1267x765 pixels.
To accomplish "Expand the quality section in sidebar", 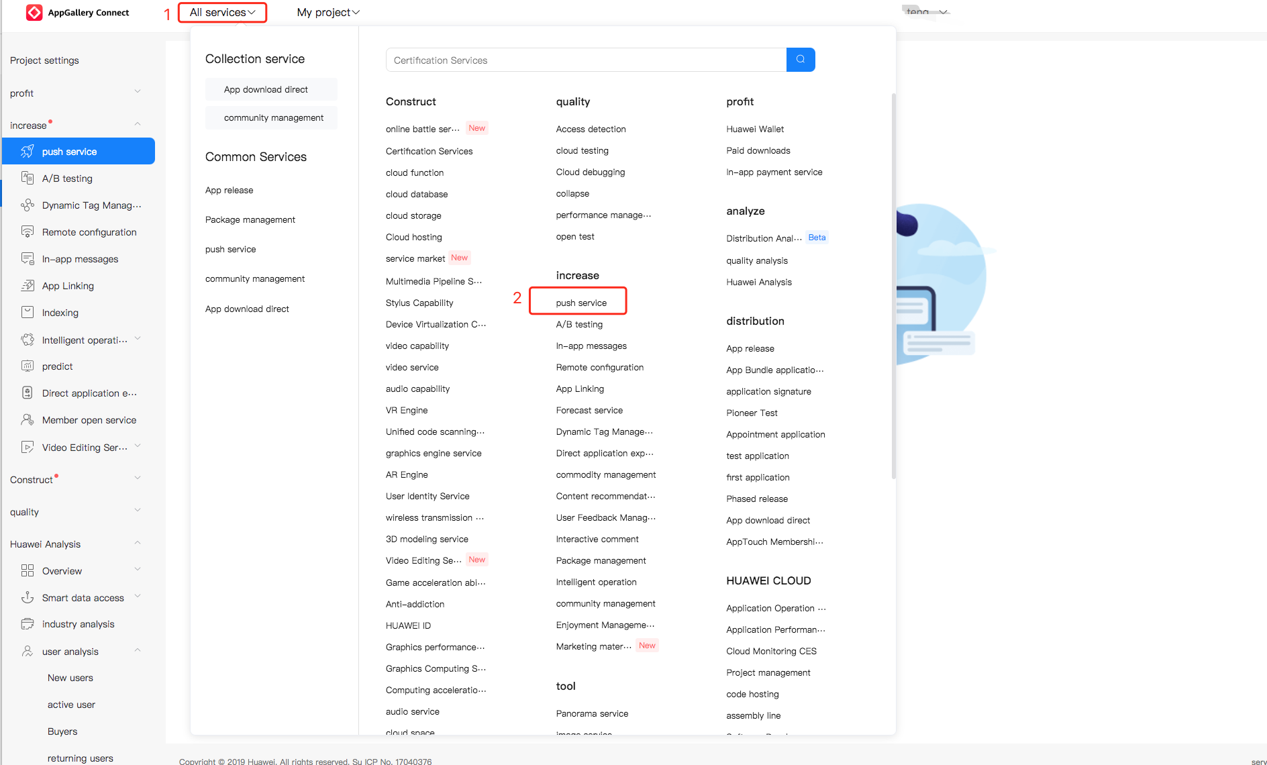I will (x=138, y=511).
